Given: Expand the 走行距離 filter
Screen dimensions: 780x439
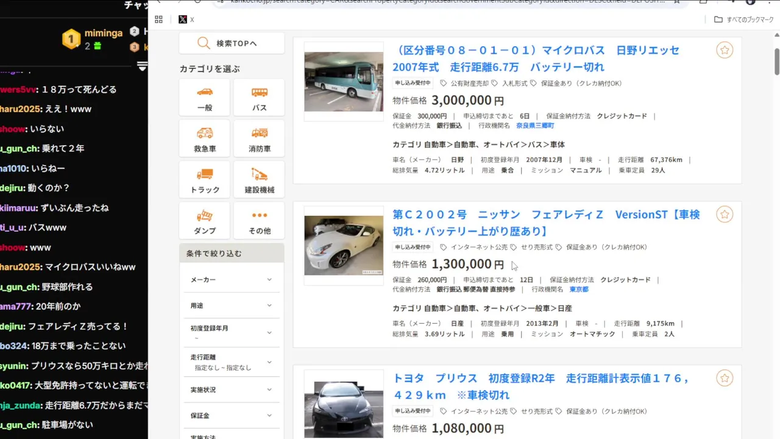Looking at the screenshot, I should pyautogui.click(x=232, y=362).
